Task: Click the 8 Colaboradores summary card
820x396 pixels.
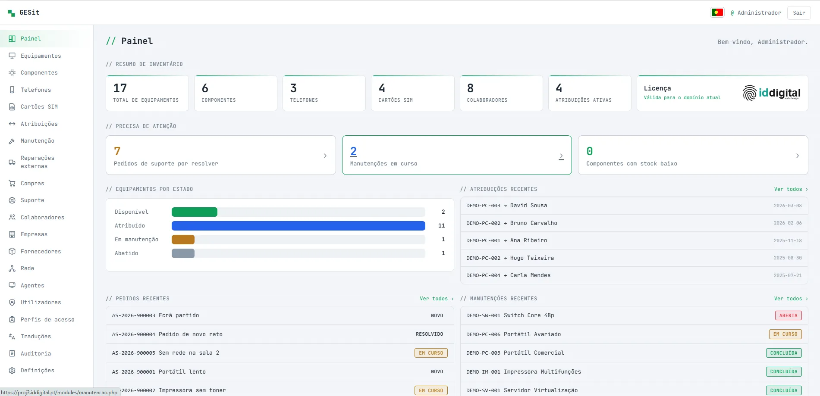Action: coord(501,93)
